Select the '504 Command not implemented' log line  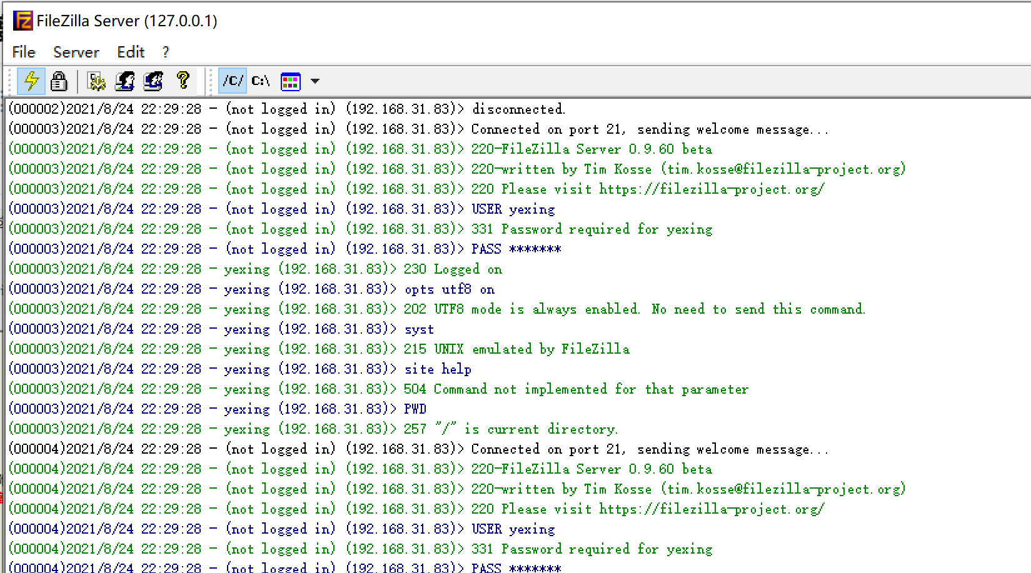click(378, 389)
